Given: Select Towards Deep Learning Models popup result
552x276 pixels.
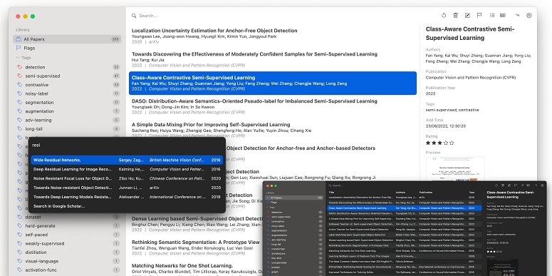Looking at the screenshot, I should coord(127,197).
